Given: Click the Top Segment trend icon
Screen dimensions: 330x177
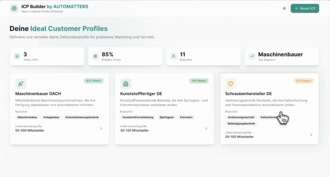Looking at the screenshot, I should (252, 56).
